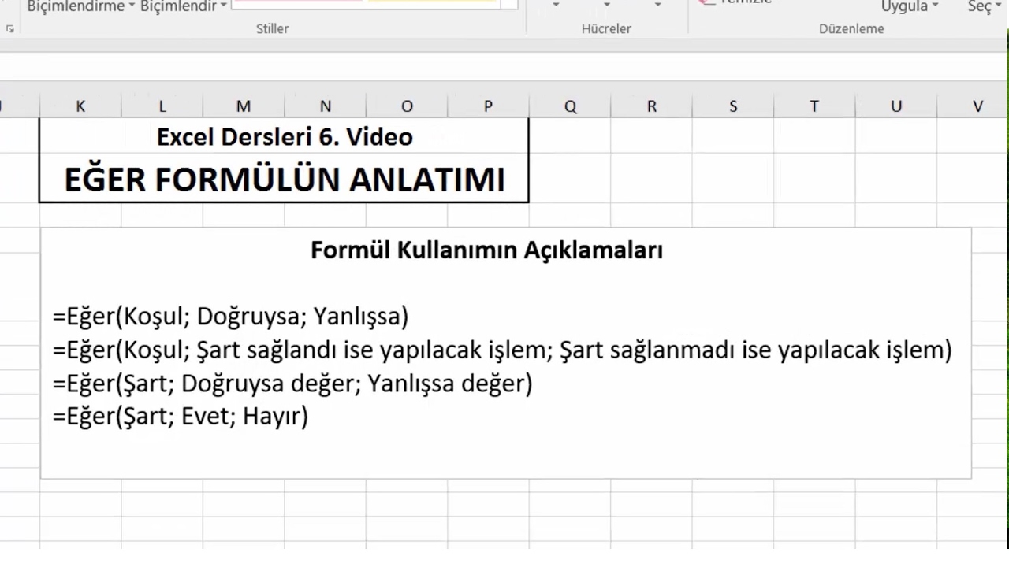Expand the Uygula dropdown in Düzenleme group
The width and height of the screenshot is (1009, 567).
point(910,6)
